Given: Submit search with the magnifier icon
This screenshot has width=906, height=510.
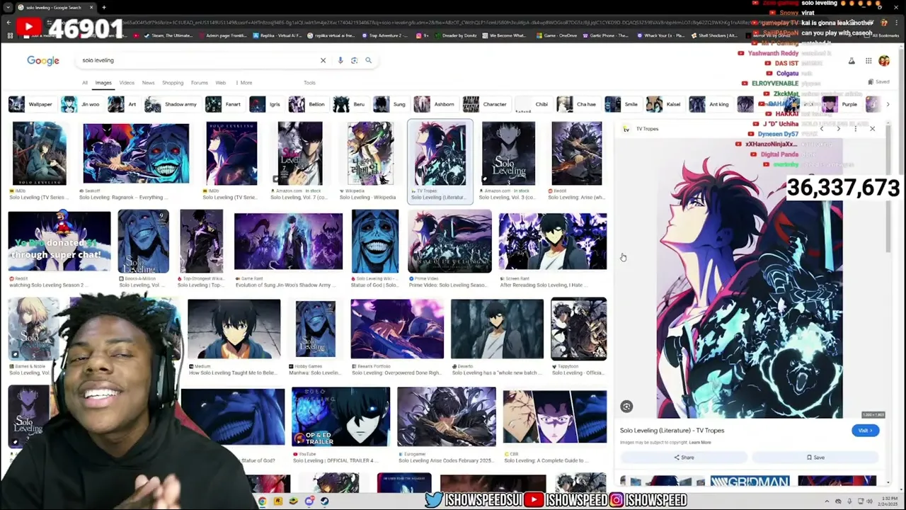Looking at the screenshot, I should (368, 60).
